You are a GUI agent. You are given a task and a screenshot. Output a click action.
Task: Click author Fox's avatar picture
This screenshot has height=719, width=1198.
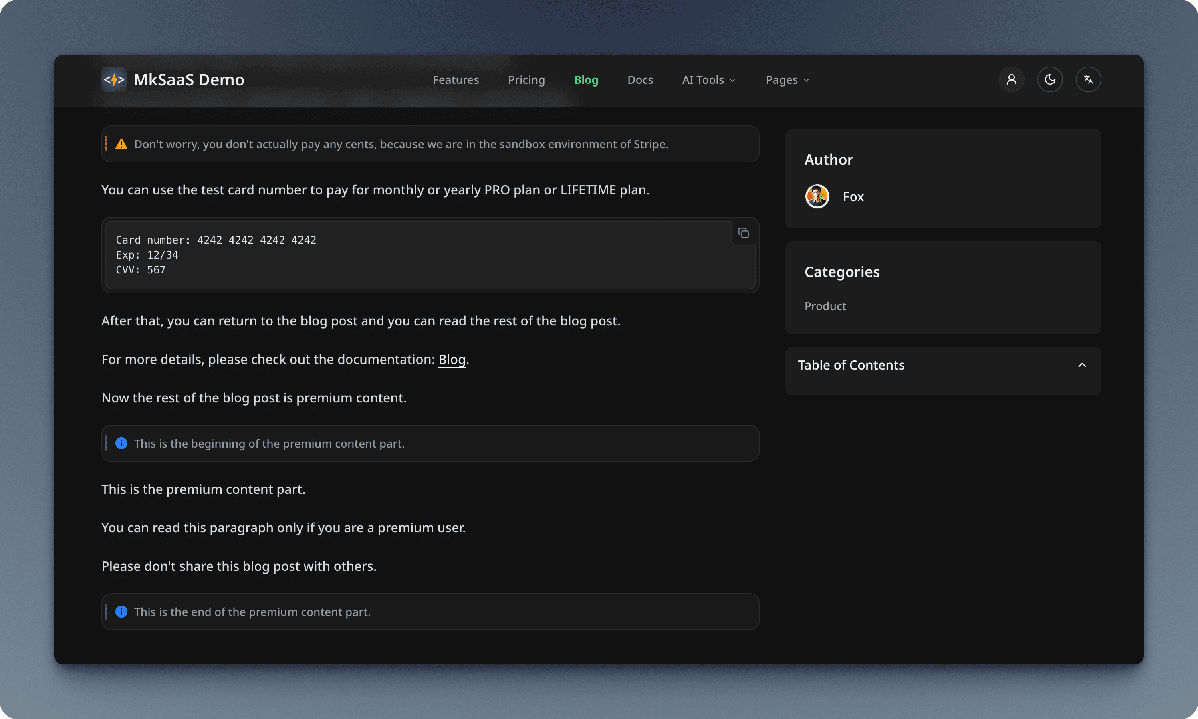pyautogui.click(x=817, y=197)
